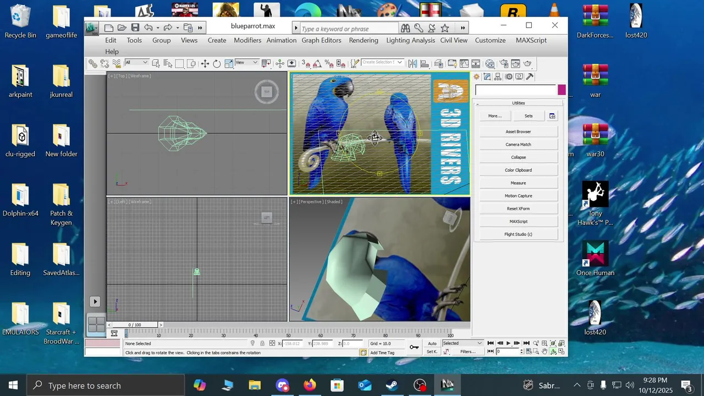Open the Render Setup dialog
Image resolution: width=704 pixels, height=396 pixels.
point(504,63)
